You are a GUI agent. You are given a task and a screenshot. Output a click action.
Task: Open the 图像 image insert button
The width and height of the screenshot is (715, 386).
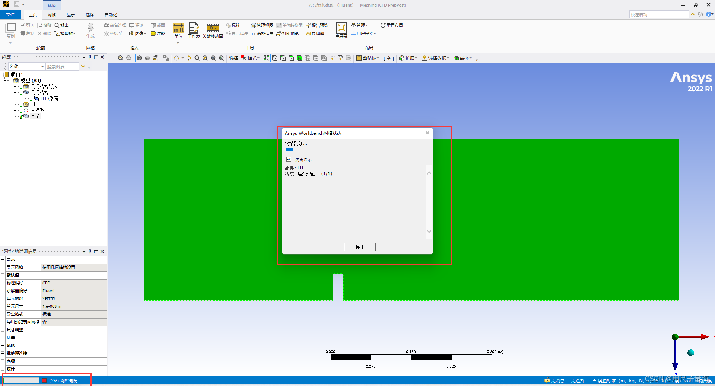click(x=138, y=34)
